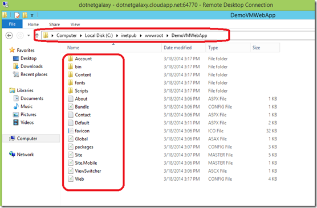Expand arrow after Computer breadcrumb
317x208 pixels.
(x=81, y=36)
